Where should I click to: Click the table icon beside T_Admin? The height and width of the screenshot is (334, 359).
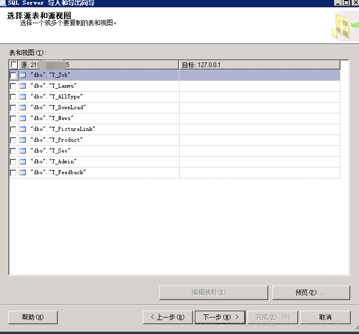23,162
